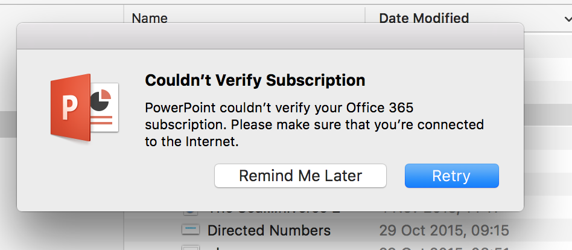Viewport: 572px width, 250px height.
Task: Choose Remind Me Later
Action: click(x=300, y=176)
